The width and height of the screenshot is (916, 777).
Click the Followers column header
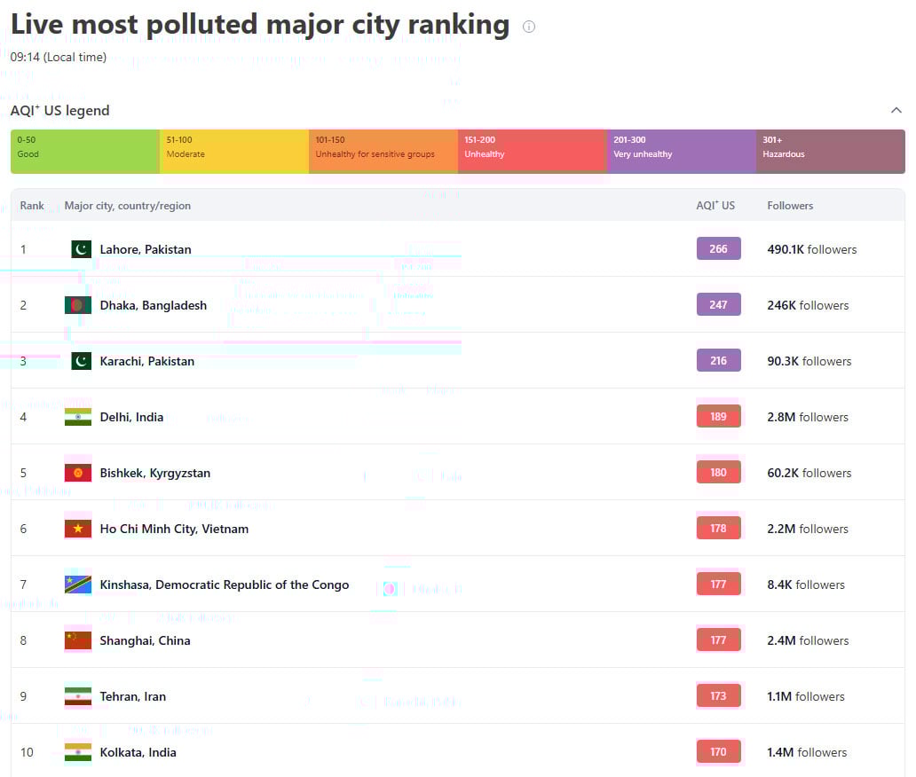pos(790,206)
